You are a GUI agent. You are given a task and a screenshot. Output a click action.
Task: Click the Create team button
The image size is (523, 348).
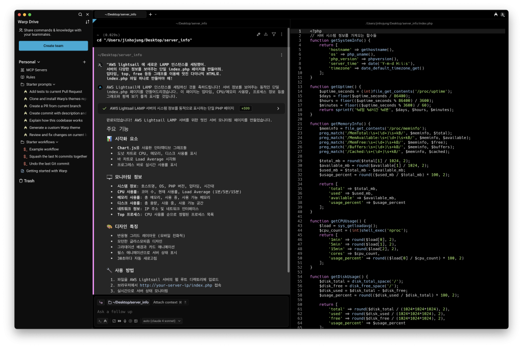[x=53, y=45]
